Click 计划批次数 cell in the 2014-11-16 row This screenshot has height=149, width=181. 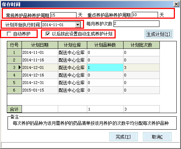pos(141,60)
